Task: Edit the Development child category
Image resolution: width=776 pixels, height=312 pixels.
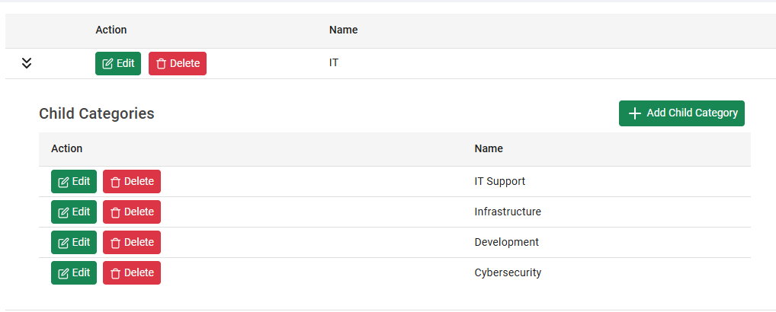Action: click(x=74, y=242)
